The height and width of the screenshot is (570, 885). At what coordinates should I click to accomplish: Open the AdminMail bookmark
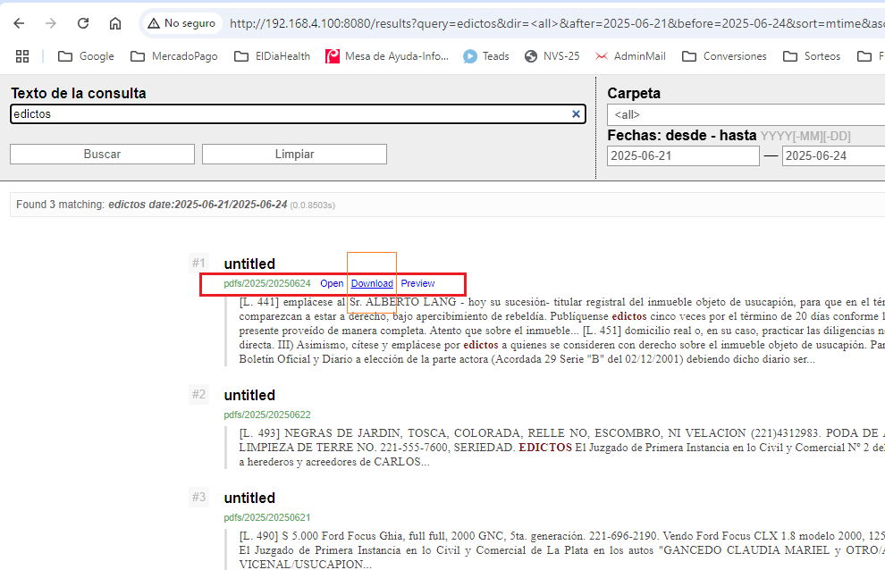click(x=638, y=55)
